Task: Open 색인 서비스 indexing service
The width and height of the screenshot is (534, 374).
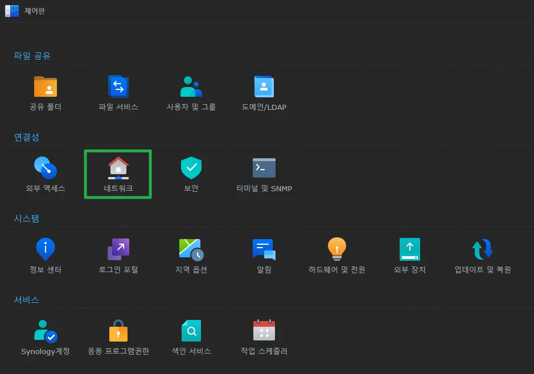Action: 191,331
